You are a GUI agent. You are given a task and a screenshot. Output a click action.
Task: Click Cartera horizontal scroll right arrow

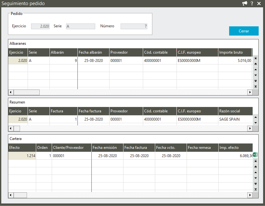click(250, 195)
